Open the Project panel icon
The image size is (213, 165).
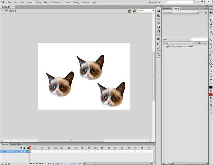(x=159, y=54)
